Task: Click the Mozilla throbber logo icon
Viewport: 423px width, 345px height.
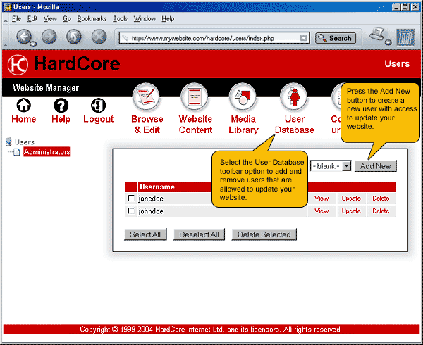Action: pos(405,37)
